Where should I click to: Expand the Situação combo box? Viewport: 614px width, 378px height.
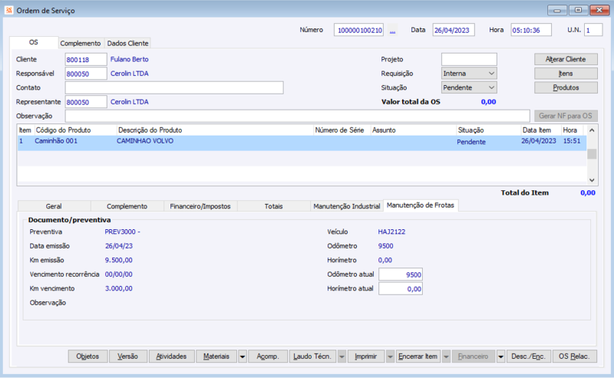pyautogui.click(x=490, y=88)
